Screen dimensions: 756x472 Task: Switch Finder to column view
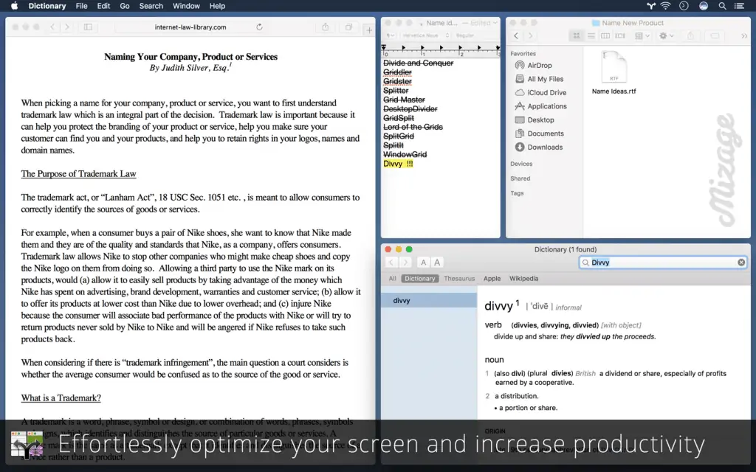point(605,35)
